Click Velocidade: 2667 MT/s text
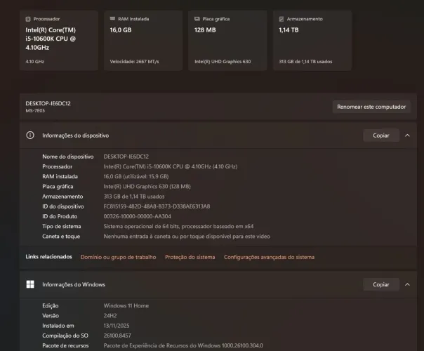The height and width of the screenshot is (351, 424). tap(134, 62)
